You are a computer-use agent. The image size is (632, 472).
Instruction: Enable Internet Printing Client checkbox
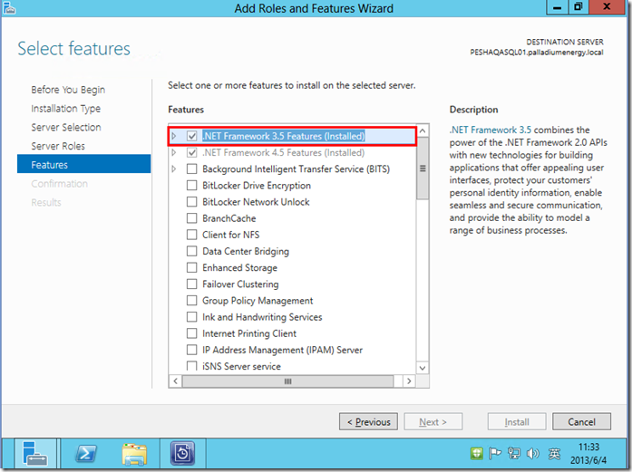(x=192, y=333)
